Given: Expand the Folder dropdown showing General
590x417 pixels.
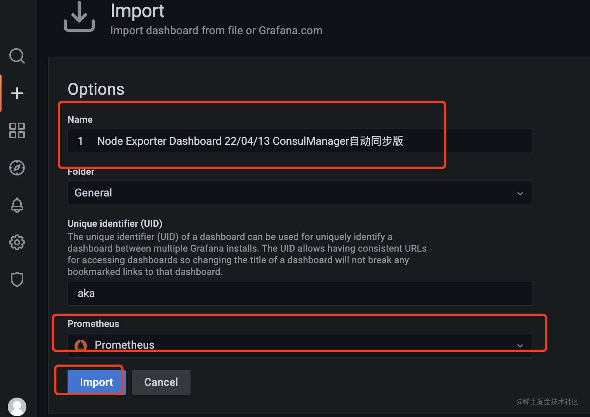Looking at the screenshot, I should pos(520,193).
